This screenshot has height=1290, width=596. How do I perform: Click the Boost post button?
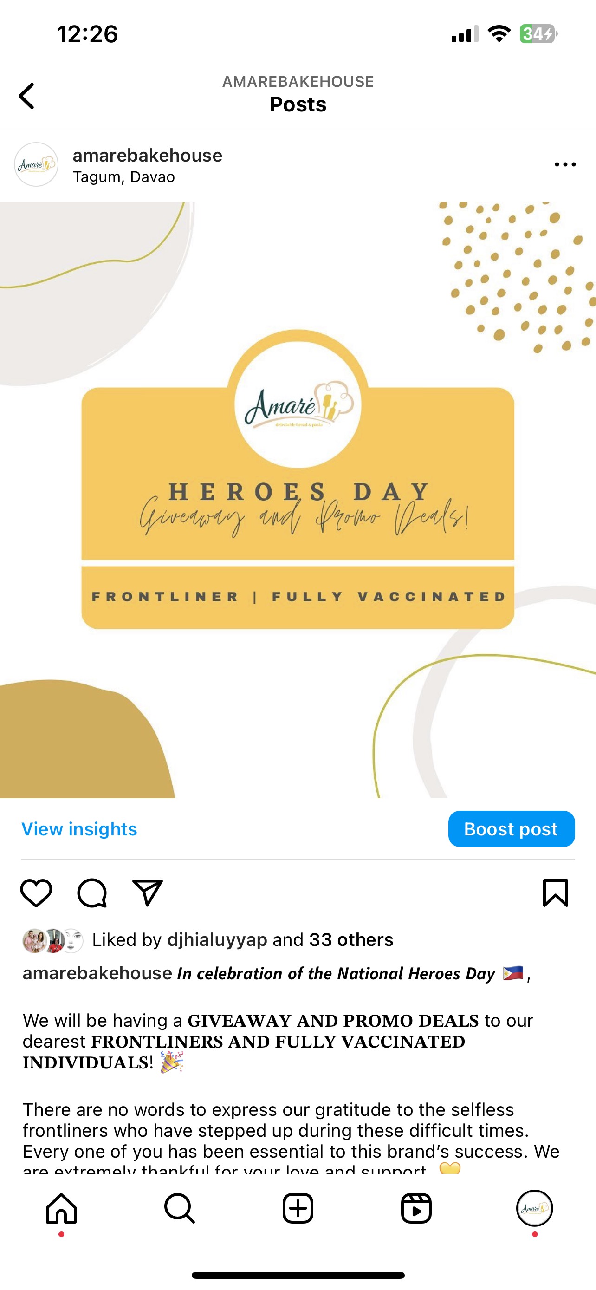coord(512,829)
